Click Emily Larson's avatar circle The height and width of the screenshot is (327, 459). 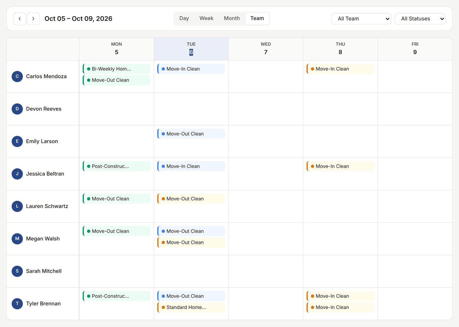(x=17, y=141)
